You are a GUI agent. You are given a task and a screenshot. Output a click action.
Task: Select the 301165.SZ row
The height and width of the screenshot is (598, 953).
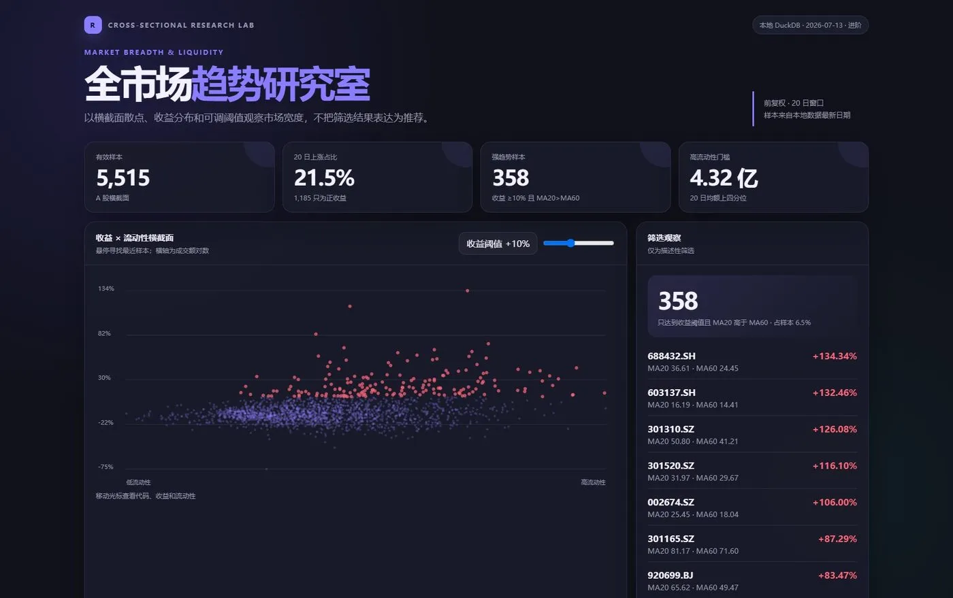[752, 544]
